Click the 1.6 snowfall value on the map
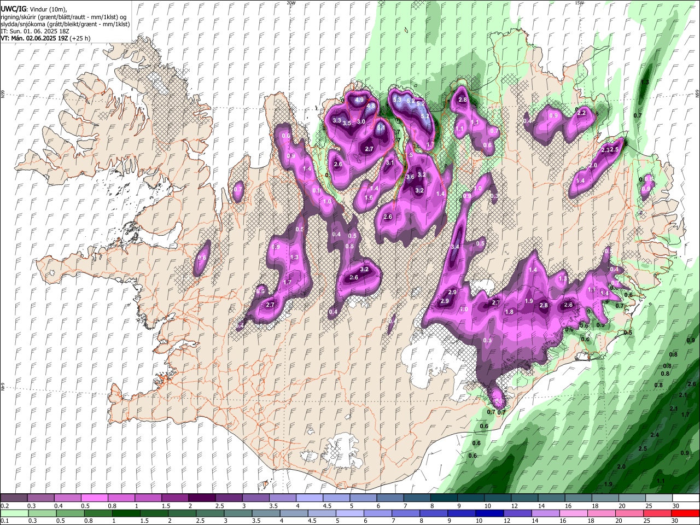The height and width of the screenshot is (525, 700). click(x=369, y=197)
